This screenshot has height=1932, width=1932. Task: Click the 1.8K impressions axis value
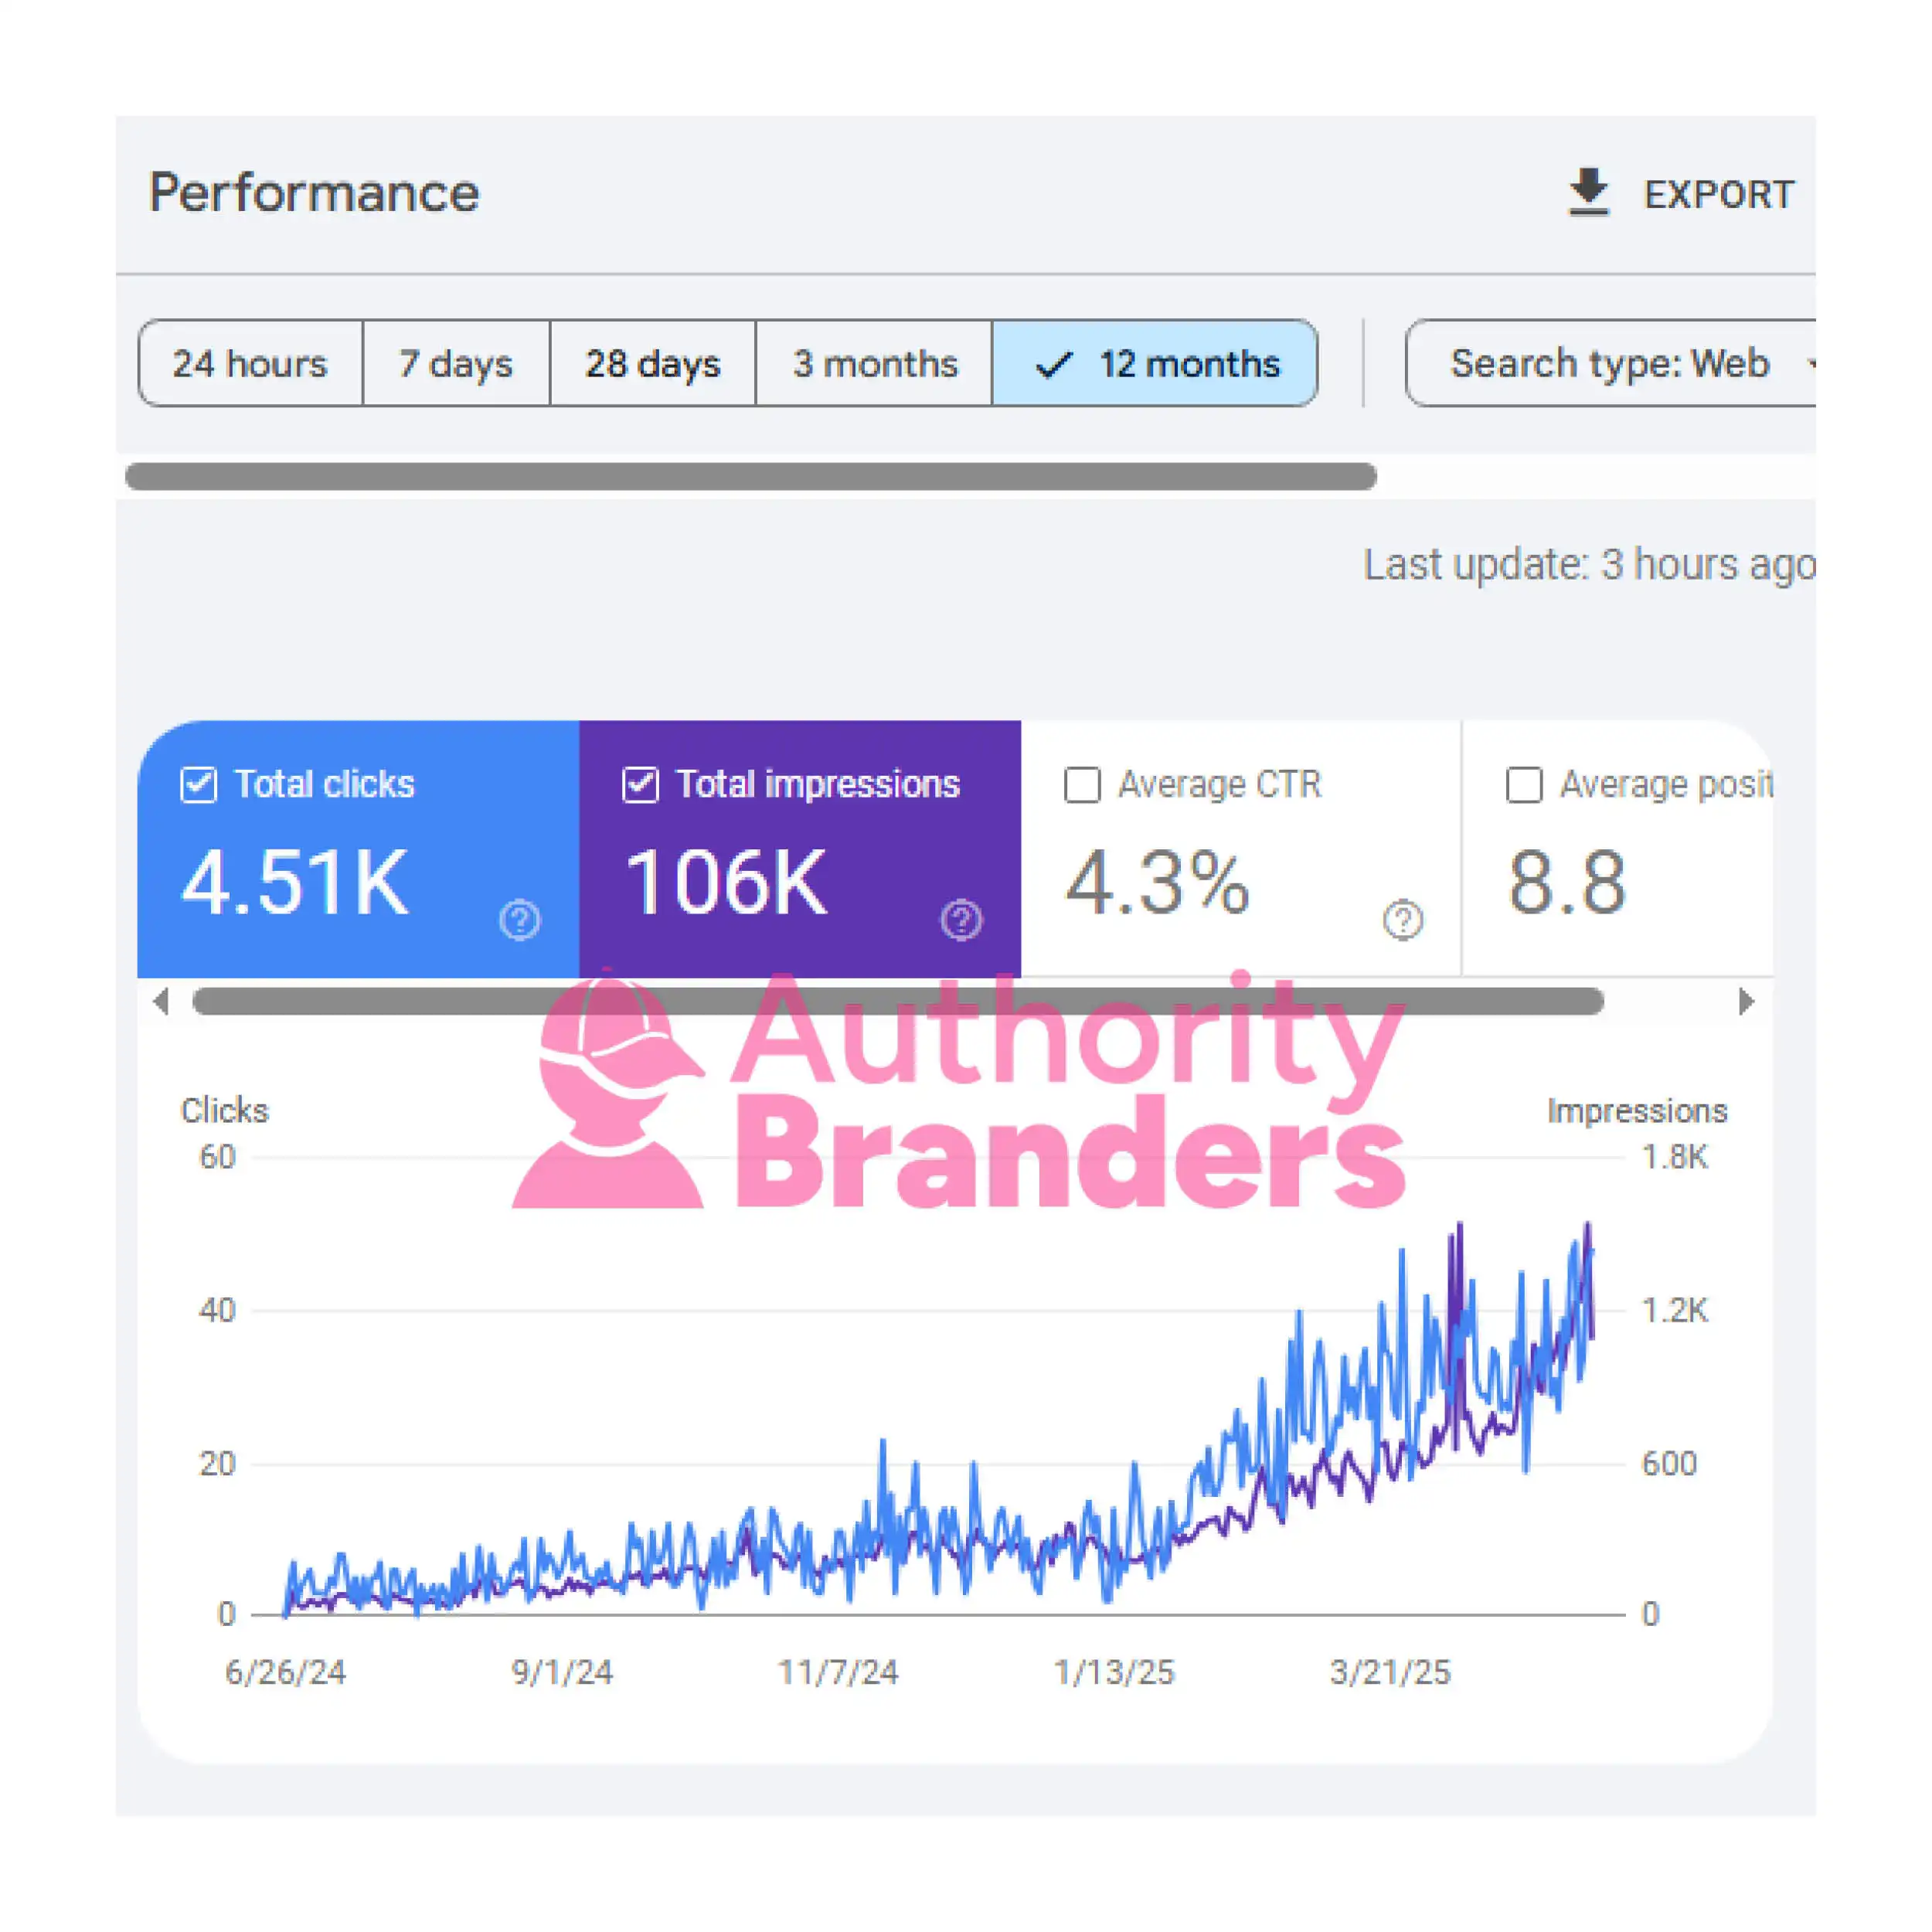(1675, 1157)
